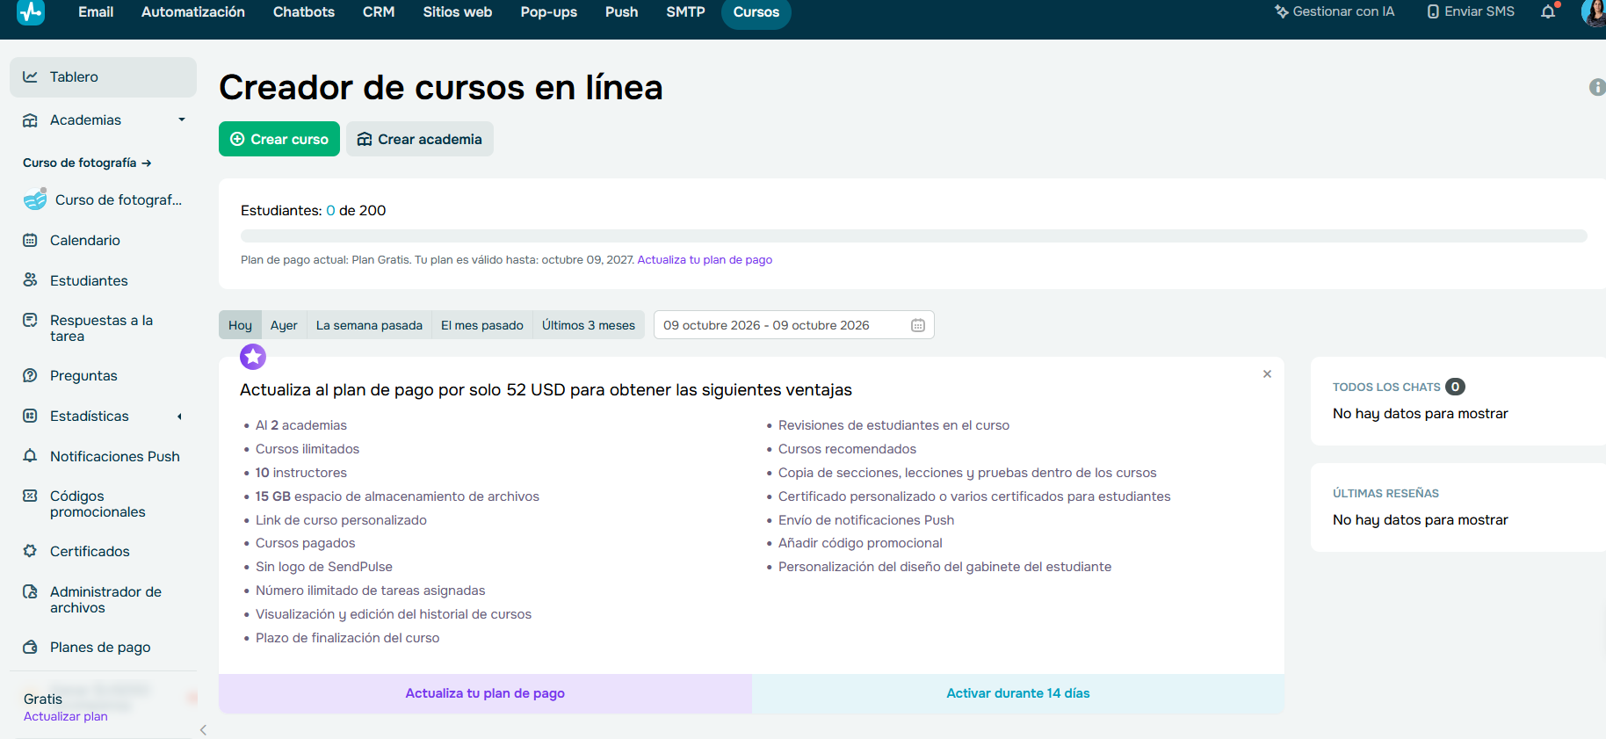The image size is (1606, 739).
Task: Open the Automatización top menu
Action: tap(193, 11)
